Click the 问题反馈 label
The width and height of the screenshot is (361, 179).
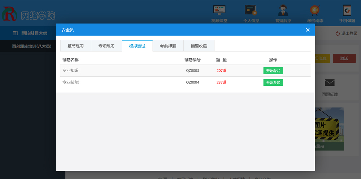[330, 94]
